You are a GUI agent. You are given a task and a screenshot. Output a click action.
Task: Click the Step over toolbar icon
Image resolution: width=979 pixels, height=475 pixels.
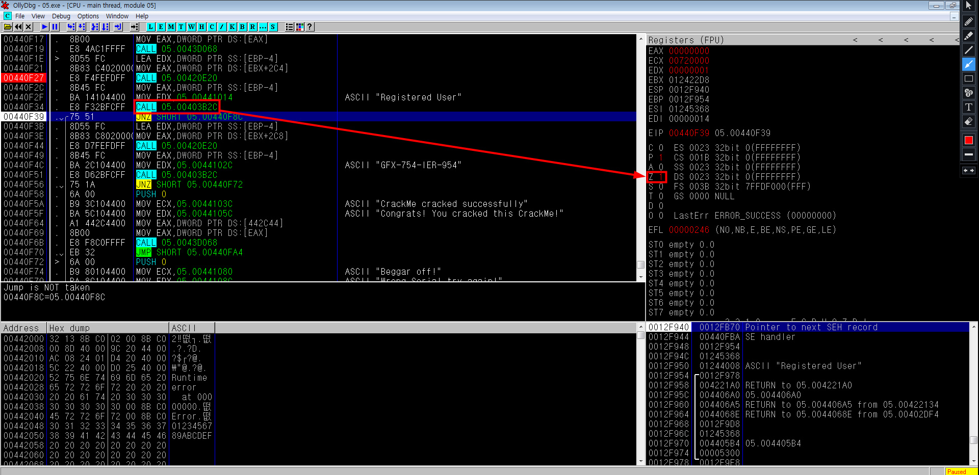(82, 27)
